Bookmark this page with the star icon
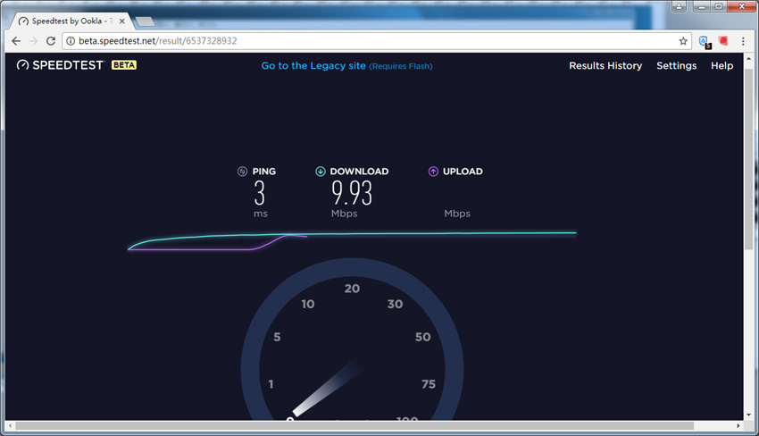 683,41
